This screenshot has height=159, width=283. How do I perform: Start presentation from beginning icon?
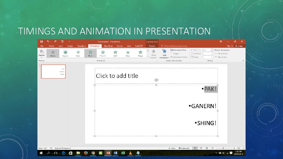pos(62,42)
